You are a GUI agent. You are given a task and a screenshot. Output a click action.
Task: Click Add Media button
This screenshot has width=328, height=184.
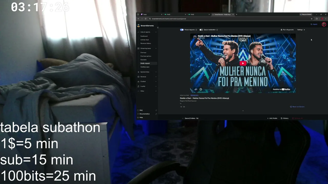272,118
